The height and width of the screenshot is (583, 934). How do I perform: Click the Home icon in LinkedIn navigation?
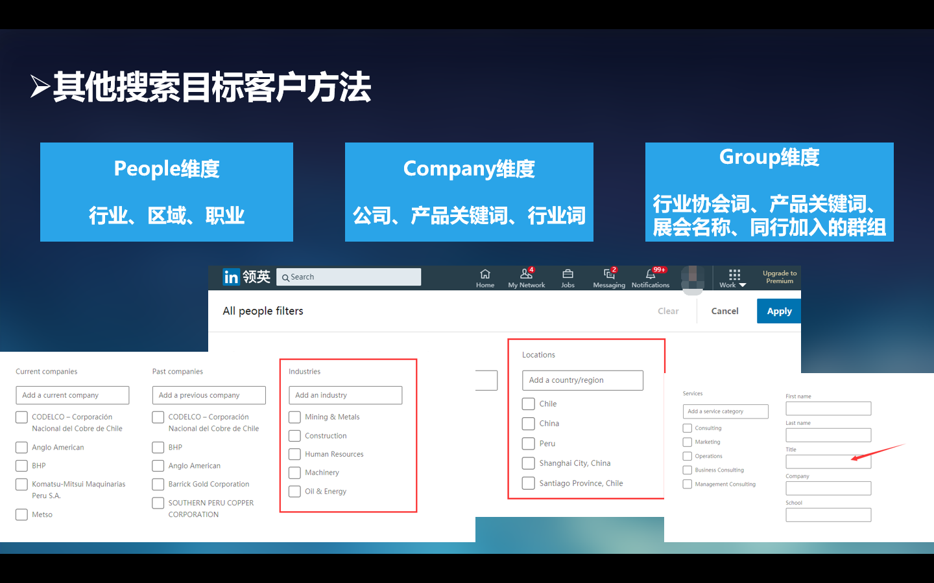485,277
